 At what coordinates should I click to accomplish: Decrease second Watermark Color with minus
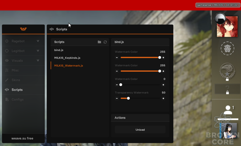[x=117, y=71]
